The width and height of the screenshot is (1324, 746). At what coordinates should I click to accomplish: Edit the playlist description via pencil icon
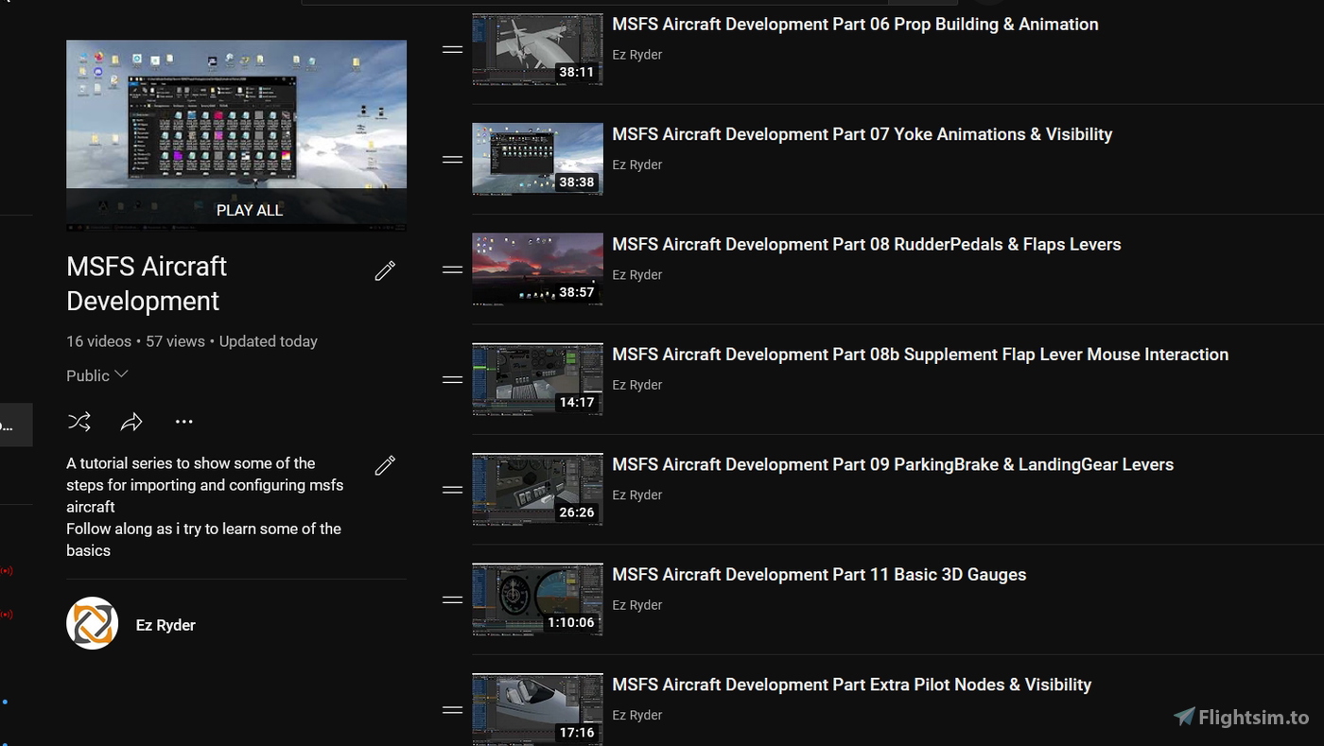point(385,465)
